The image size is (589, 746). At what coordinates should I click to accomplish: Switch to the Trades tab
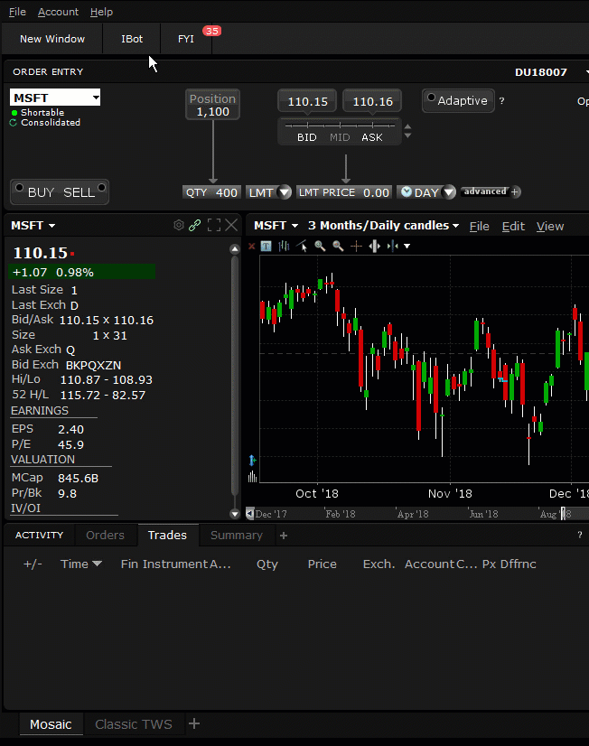(x=167, y=536)
